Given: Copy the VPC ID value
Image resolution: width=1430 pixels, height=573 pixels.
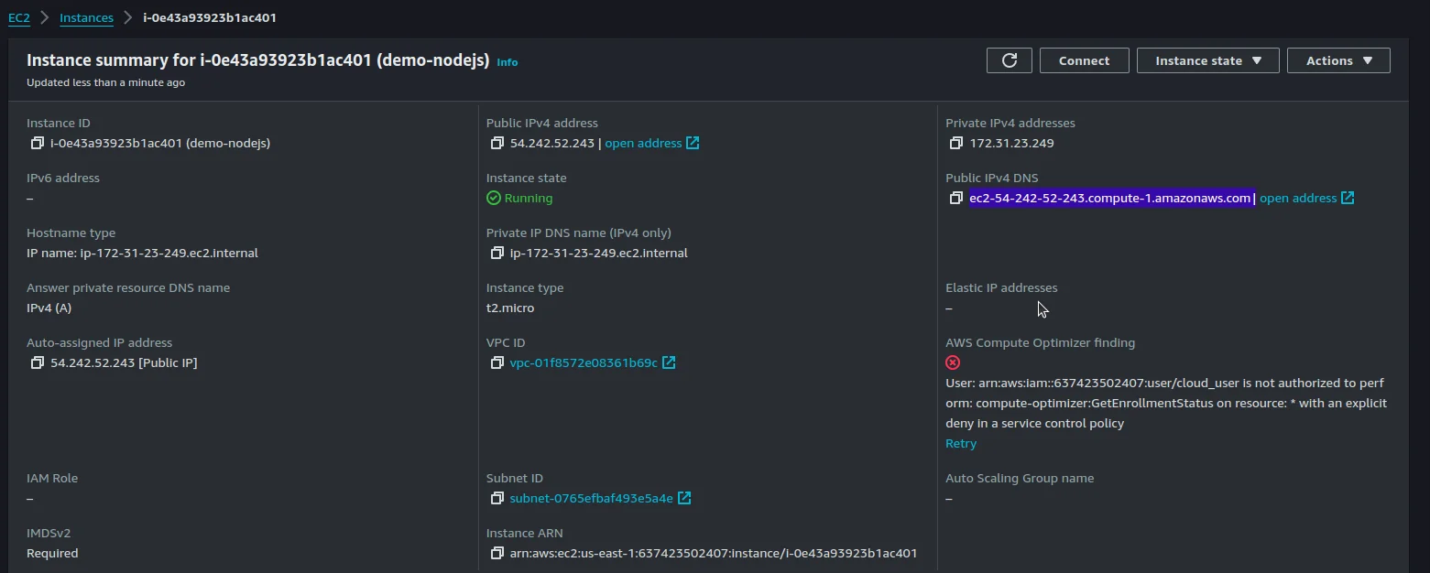Looking at the screenshot, I should (x=497, y=363).
